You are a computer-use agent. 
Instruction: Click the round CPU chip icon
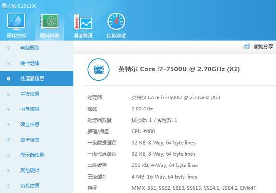(x=98, y=69)
